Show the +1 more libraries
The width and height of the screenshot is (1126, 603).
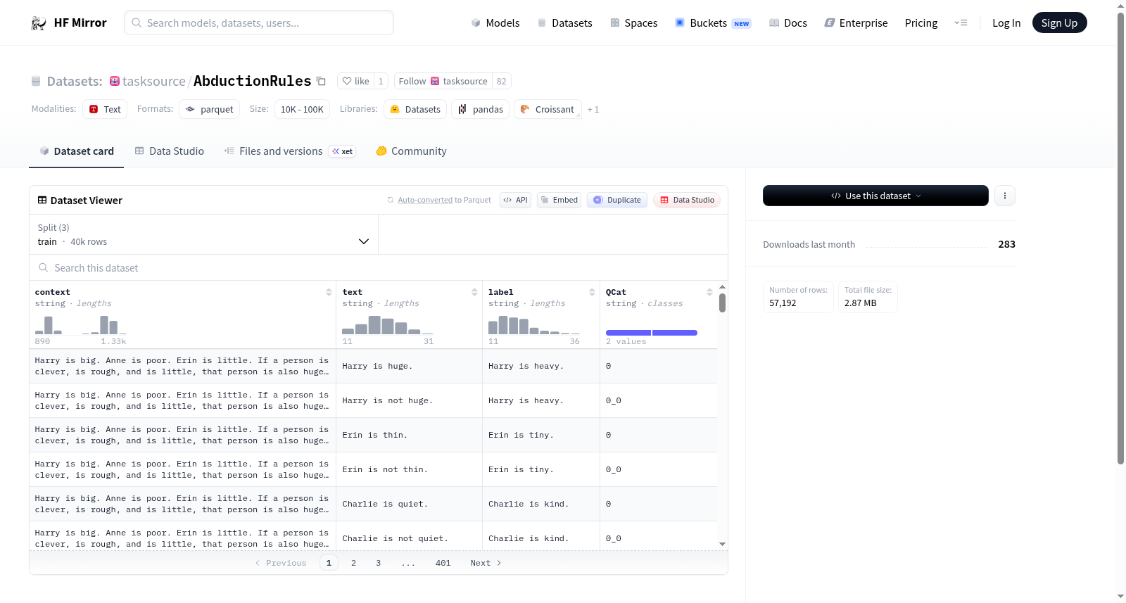(x=593, y=109)
